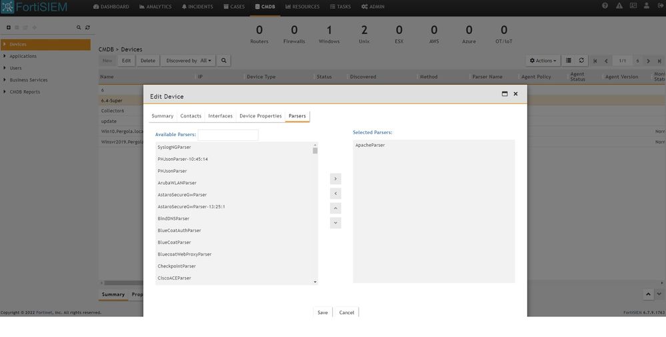Move selected parser down with arrow
666x337 pixels.
click(x=335, y=223)
